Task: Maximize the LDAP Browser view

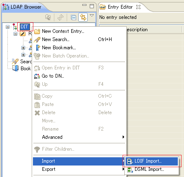Action: point(92,6)
